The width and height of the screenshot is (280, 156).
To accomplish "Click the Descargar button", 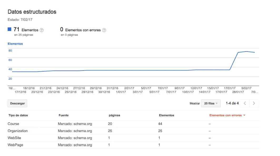I will click(17, 103).
